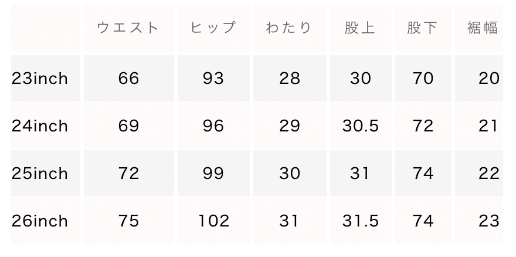Screen dimensions: 516x257
Task: Click waist value 75 for 26inch
Action: (128, 221)
